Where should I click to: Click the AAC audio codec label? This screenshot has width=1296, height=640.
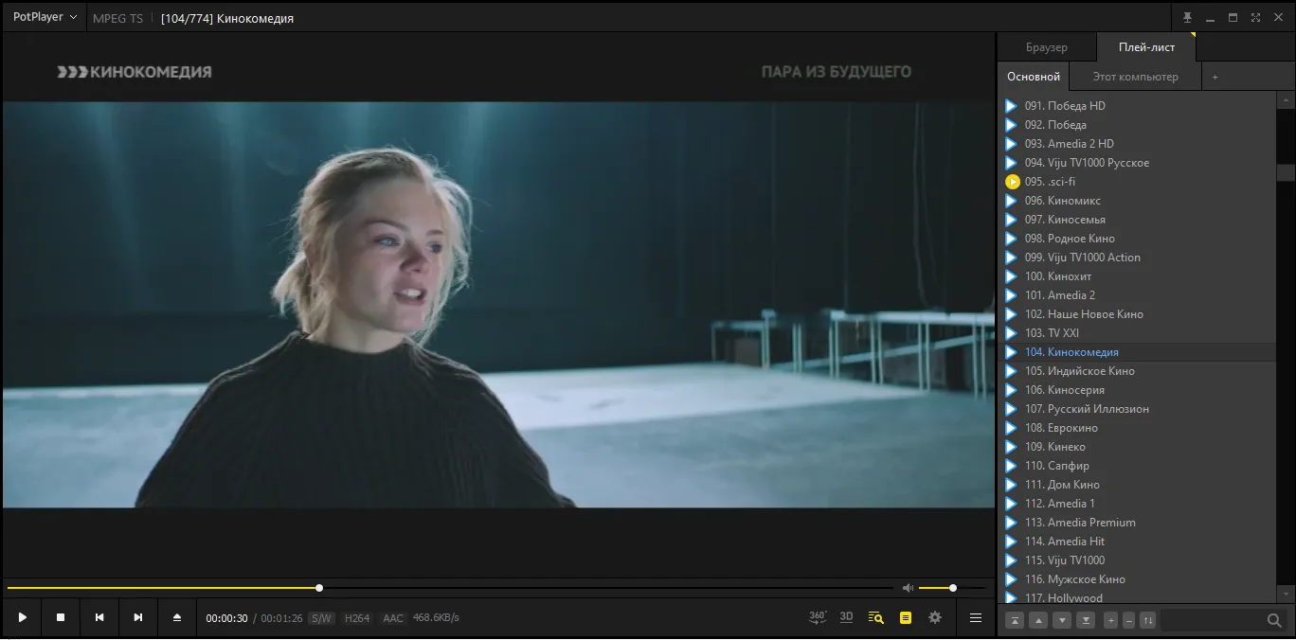point(393,618)
